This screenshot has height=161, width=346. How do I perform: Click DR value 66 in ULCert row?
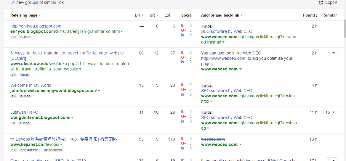141,53
